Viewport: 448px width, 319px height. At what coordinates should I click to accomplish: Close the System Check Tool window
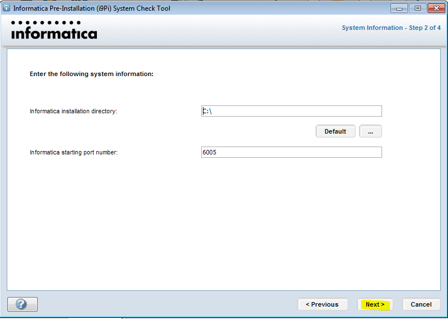pos(436,8)
